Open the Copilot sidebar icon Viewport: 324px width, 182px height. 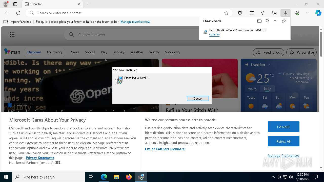click(318, 13)
